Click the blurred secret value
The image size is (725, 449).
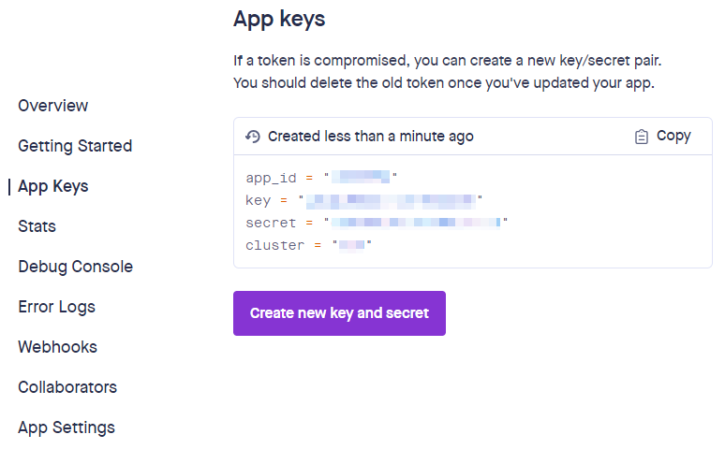pyautogui.click(x=416, y=223)
